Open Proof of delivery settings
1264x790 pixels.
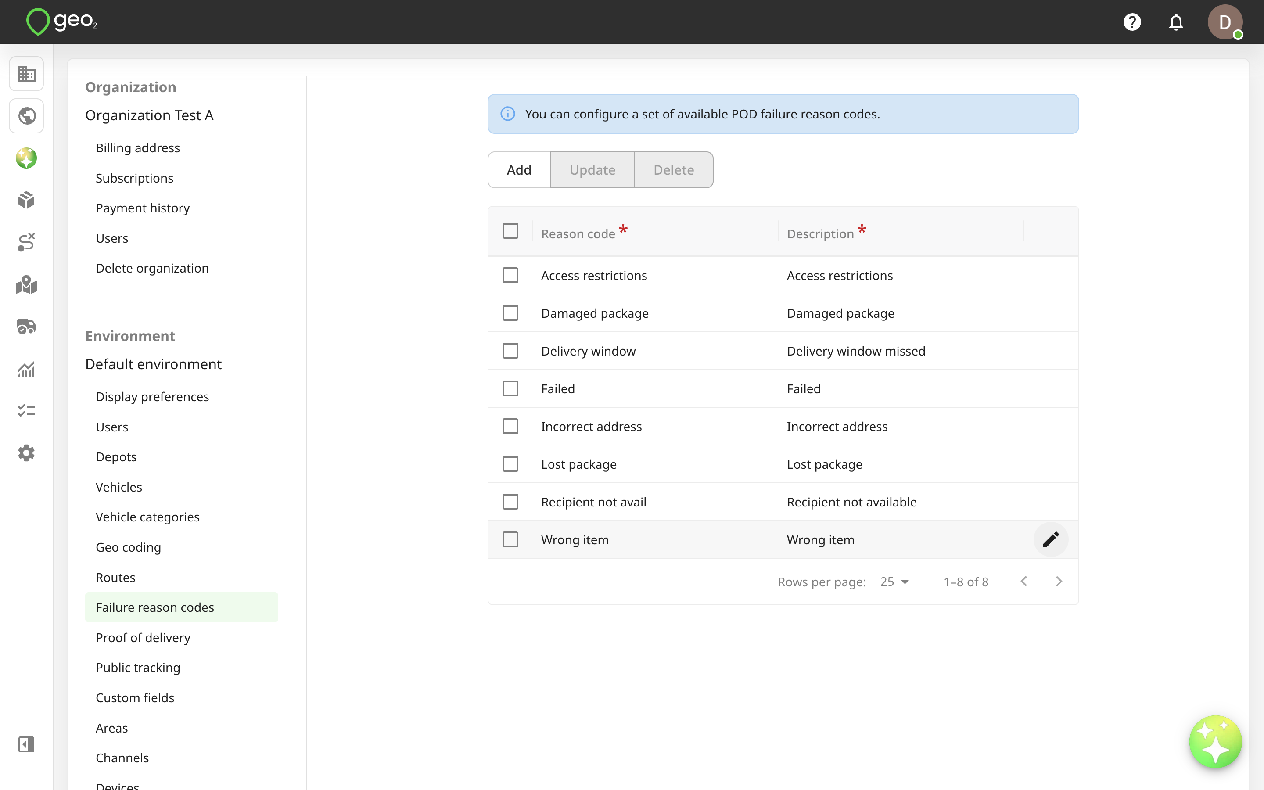tap(143, 637)
